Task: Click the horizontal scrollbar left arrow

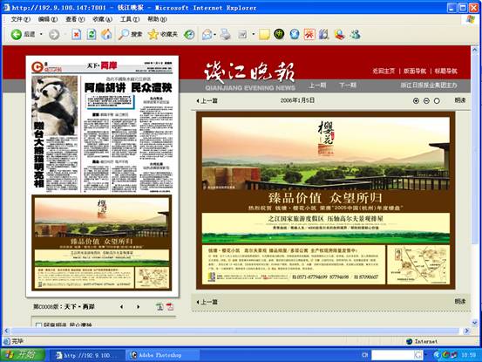Action: tap(6, 331)
